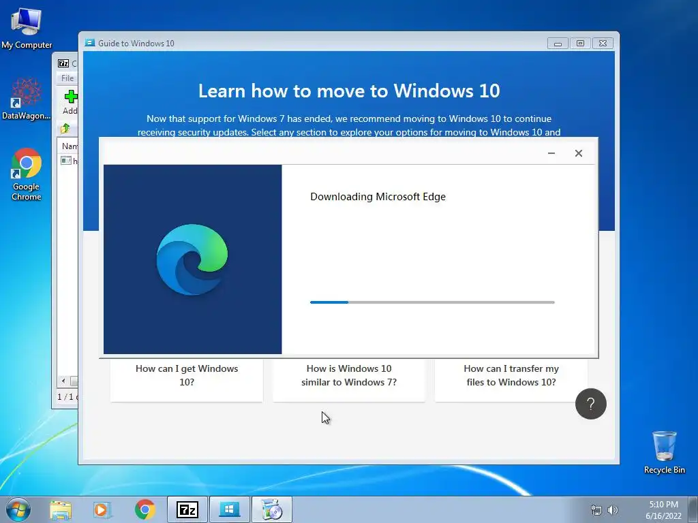Screen dimensions: 698x523
Task: Click the 7z title bar icon
Action: (x=63, y=63)
